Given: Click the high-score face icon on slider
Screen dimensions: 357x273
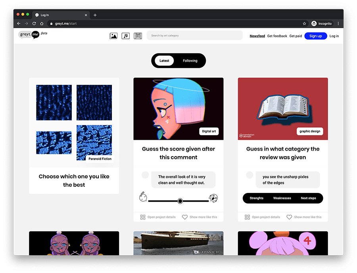Looking at the screenshot, I should tap(213, 198).
